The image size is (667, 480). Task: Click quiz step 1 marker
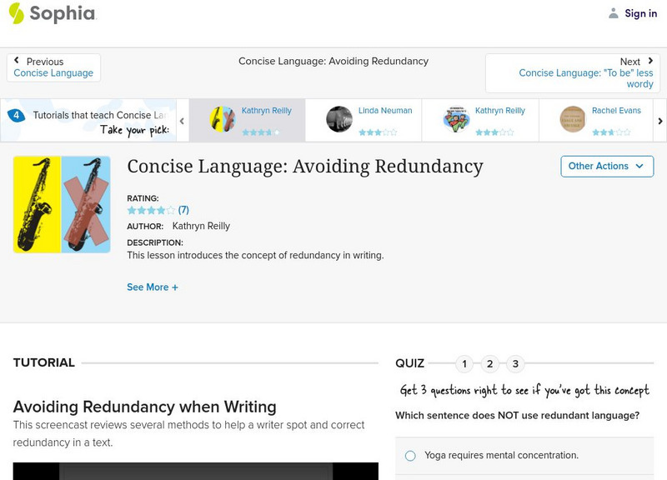[x=465, y=362]
